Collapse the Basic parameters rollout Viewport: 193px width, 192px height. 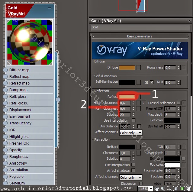[94, 36]
